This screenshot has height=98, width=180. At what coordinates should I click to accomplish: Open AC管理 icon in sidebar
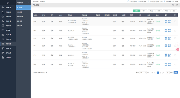pyautogui.click(x=3, y=30)
